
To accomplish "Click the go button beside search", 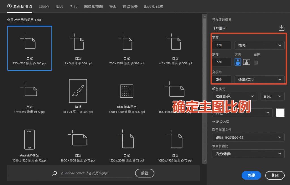I will [x=145, y=173].
